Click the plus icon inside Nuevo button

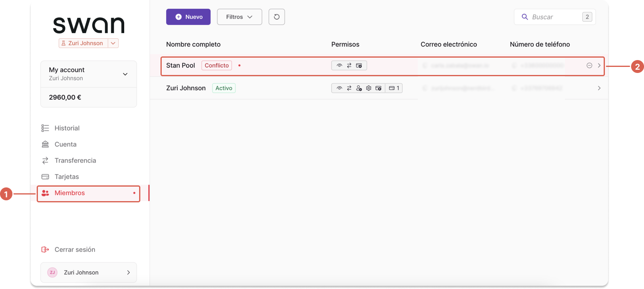pyautogui.click(x=178, y=17)
